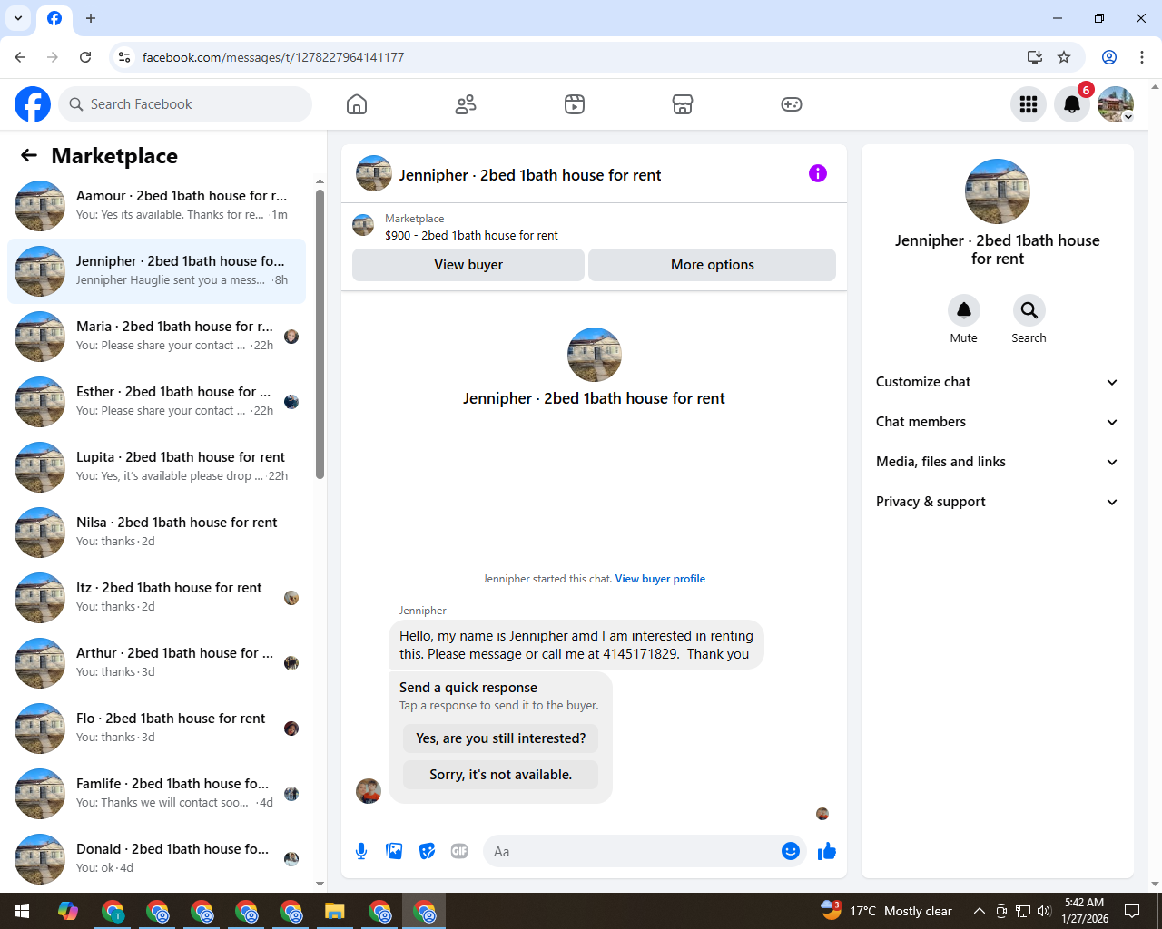Send a voice clip microphone icon
Viewport: 1162px width, 929px height.
point(361,851)
